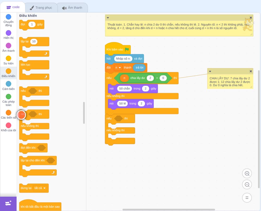Select the Âm thanh block category circle
Image resolution: width=261 pixels, height=211 pixels.
(9, 45)
